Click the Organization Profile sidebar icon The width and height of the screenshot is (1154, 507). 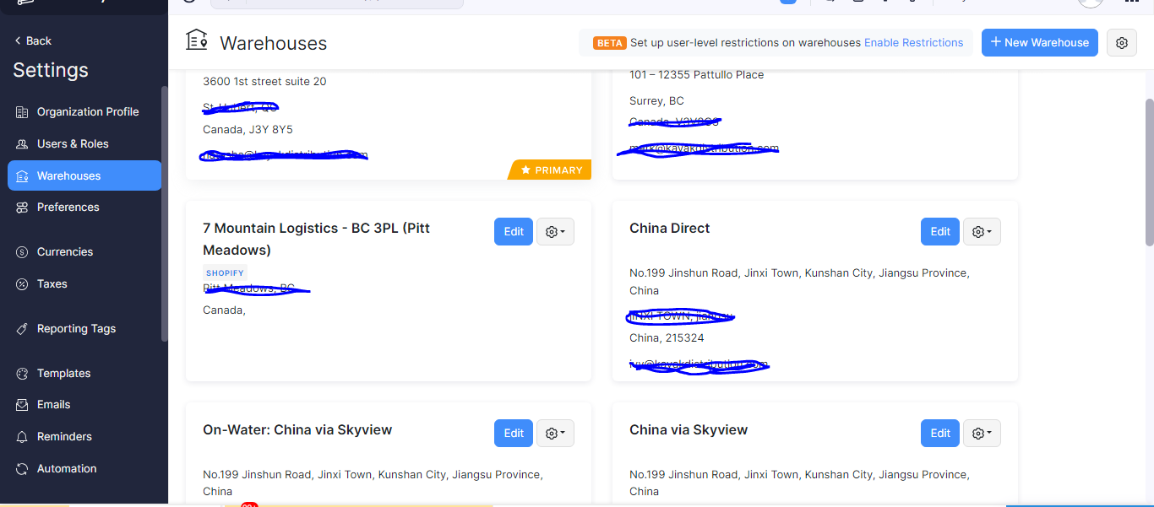[x=22, y=112]
